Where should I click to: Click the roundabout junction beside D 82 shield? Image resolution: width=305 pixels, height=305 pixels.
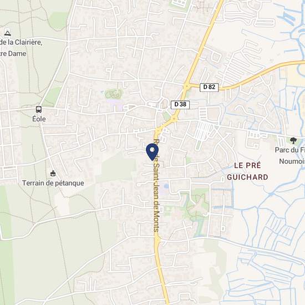tap(187, 85)
